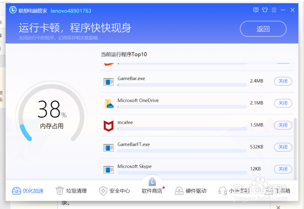The height and width of the screenshot is (209, 304).
Task: Click the Microsoft OneDrive process name
Action: pyautogui.click(x=138, y=100)
